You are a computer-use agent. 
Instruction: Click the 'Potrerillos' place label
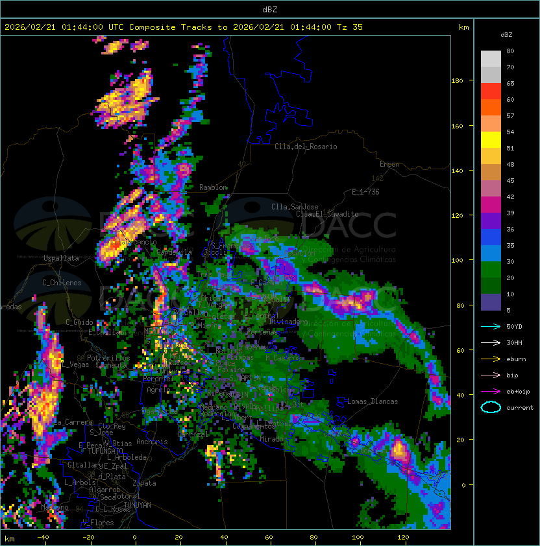tap(108, 358)
